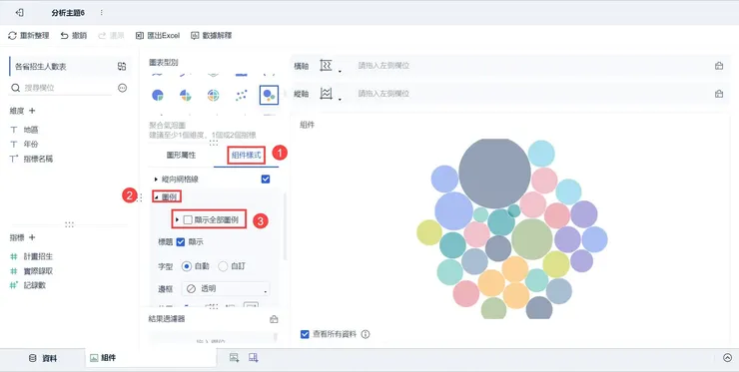Expand the 縱向網格線 section
739x372 pixels.
point(156,180)
